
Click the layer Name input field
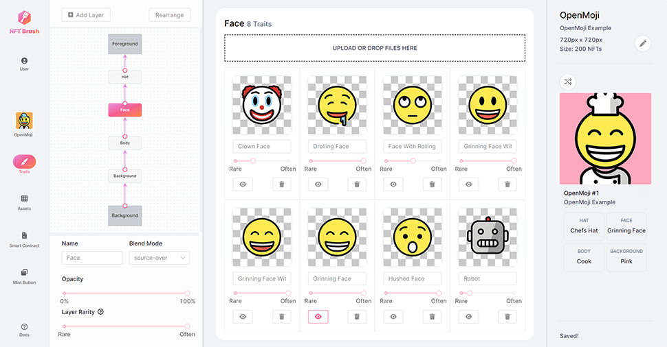coord(92,258)
